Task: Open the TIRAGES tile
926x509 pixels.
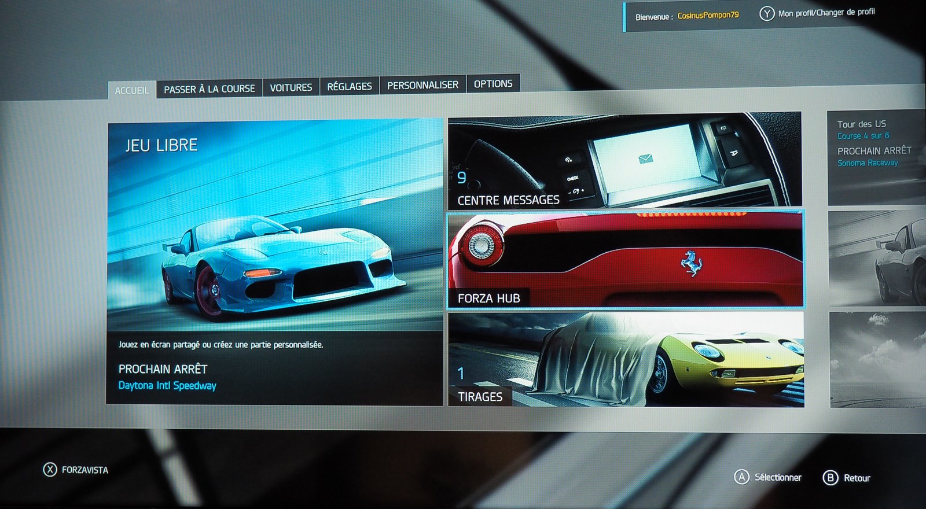Action: coord(626,359)
